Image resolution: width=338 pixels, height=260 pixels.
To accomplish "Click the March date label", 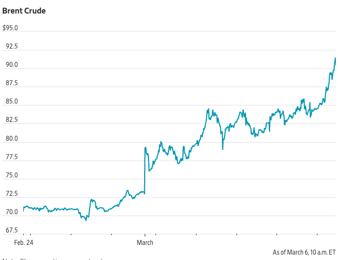I will [x=145, y=242].
